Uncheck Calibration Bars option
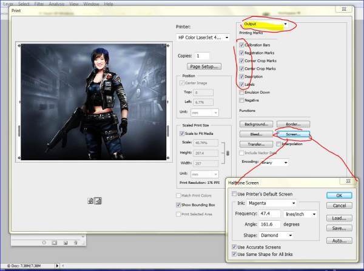364x271 pixels. coord(242,45)
